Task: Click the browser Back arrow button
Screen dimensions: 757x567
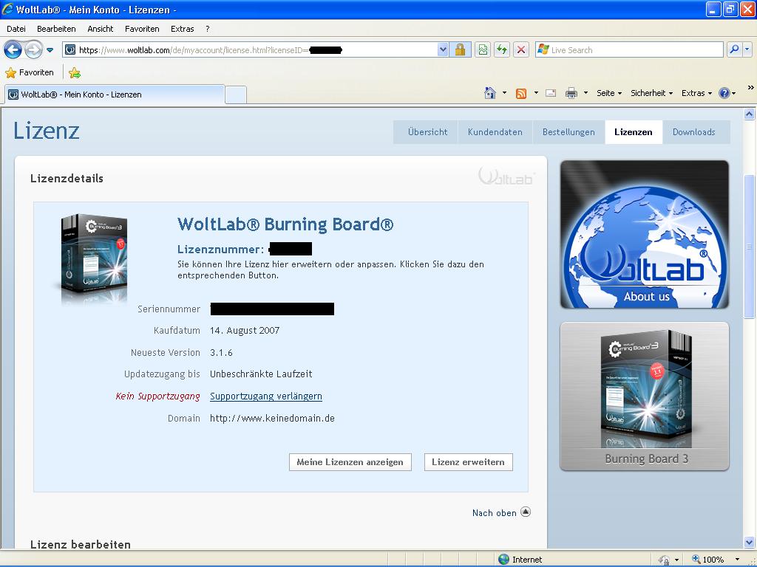Action: pos(13,49)
